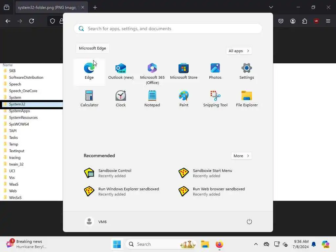Click the WinSxS folder name
The image size is (336, 252).
click(x=15, y=198)
